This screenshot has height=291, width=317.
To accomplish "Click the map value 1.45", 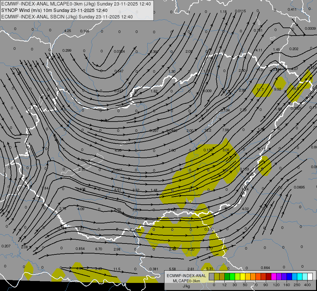I will click(277, 50).
